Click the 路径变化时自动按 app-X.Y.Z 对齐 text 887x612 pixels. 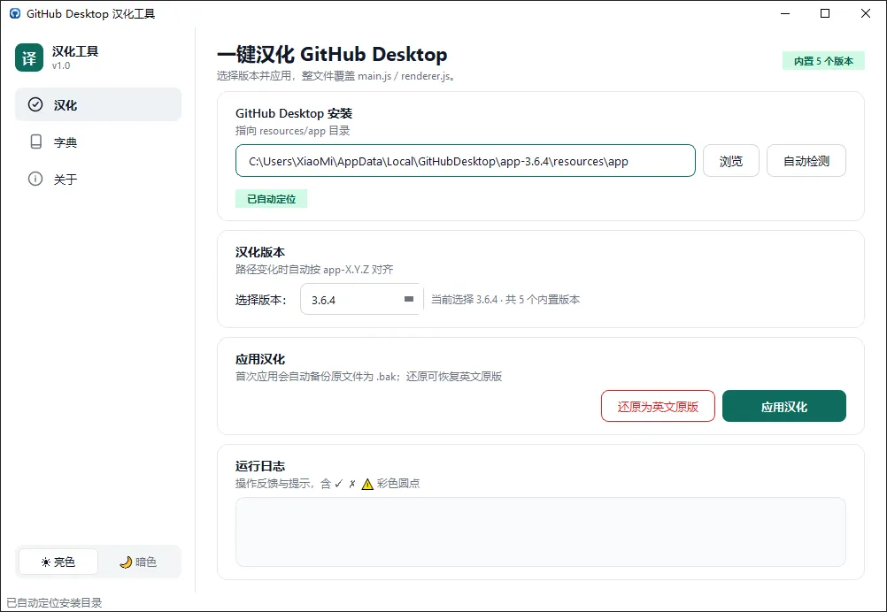[314, 270]
